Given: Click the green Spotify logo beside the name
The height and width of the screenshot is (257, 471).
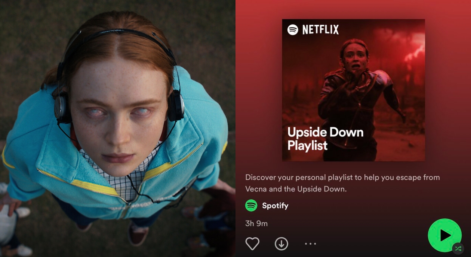Looking at the screenshot, I should pos(251,206).
